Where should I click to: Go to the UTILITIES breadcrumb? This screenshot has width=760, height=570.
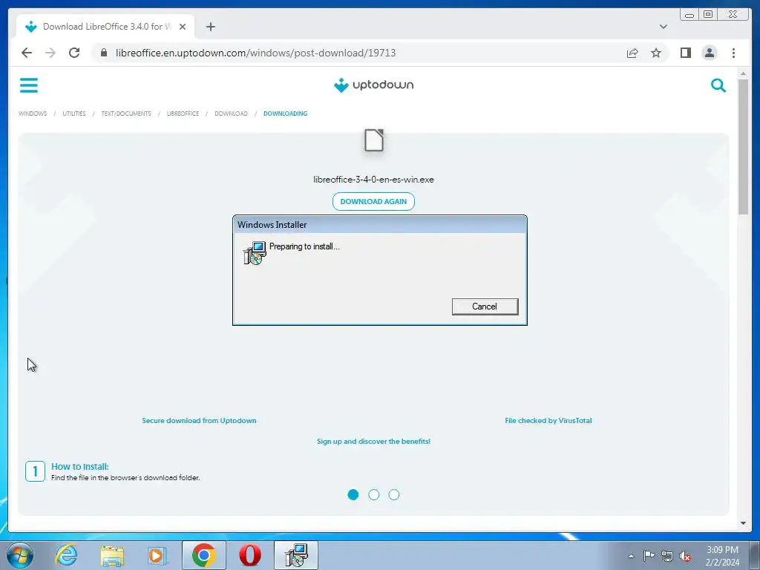(73, 114)
